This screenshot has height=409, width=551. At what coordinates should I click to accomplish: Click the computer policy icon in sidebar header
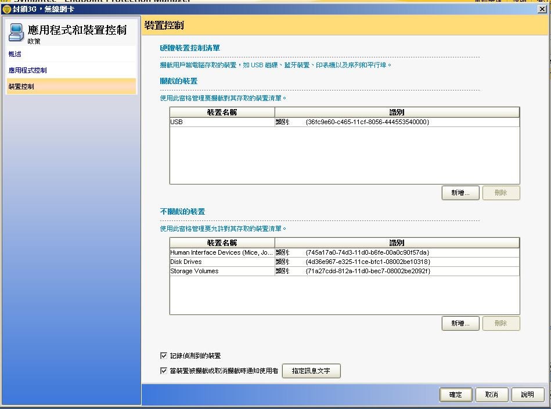pyautogui.click(x=16, y=32)
